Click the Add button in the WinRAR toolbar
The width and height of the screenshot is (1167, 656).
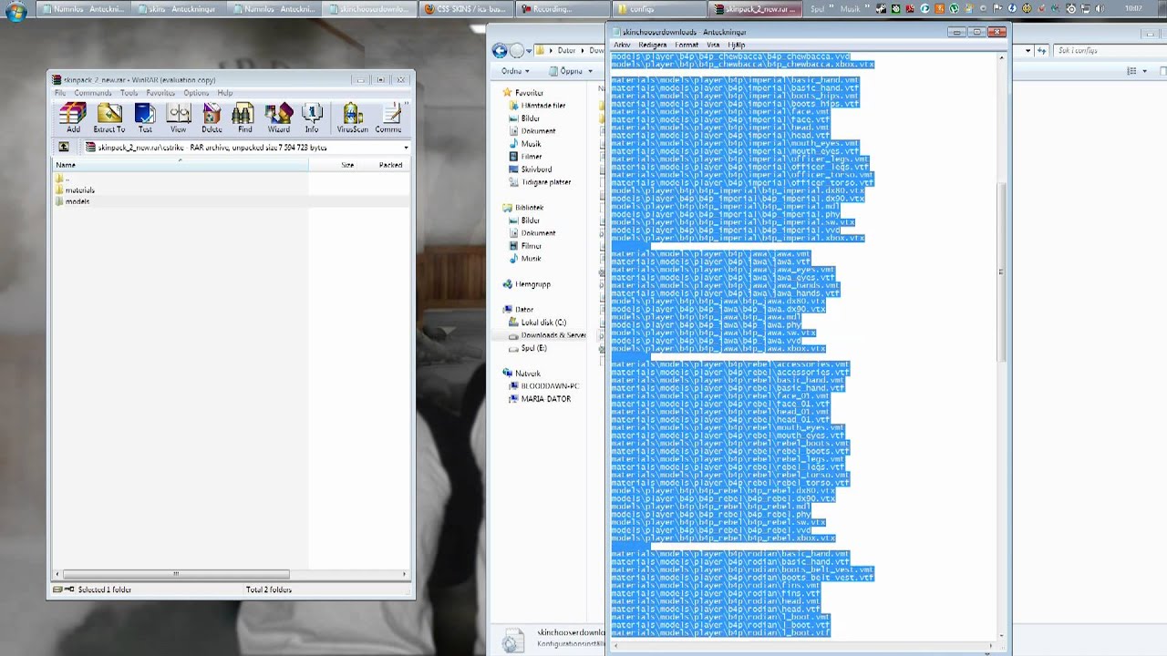[x=73, y=118]
